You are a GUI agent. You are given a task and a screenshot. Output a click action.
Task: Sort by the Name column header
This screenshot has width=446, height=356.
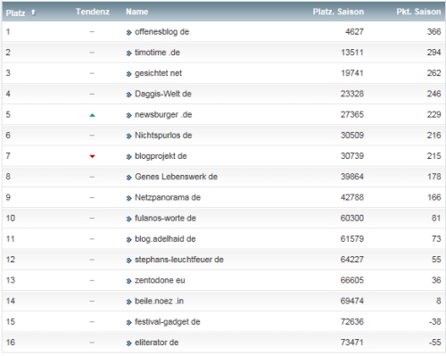(x=136, y=12)
